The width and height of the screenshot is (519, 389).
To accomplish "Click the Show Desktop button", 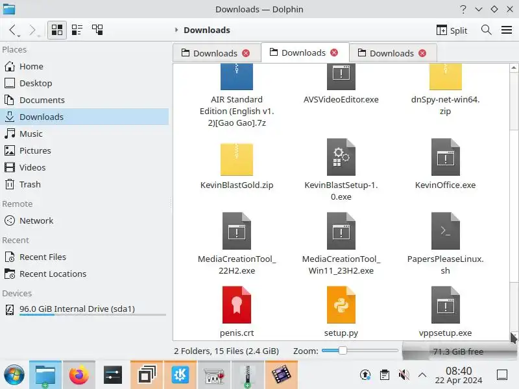I will [x=502, y=375].
